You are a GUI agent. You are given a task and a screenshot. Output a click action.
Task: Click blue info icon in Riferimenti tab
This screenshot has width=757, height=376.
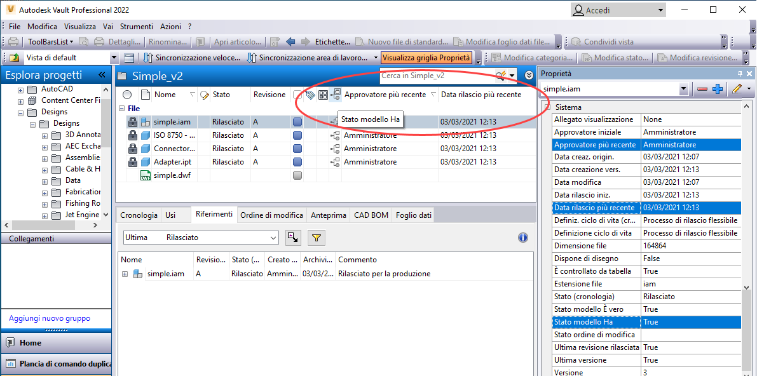(523, 238)
